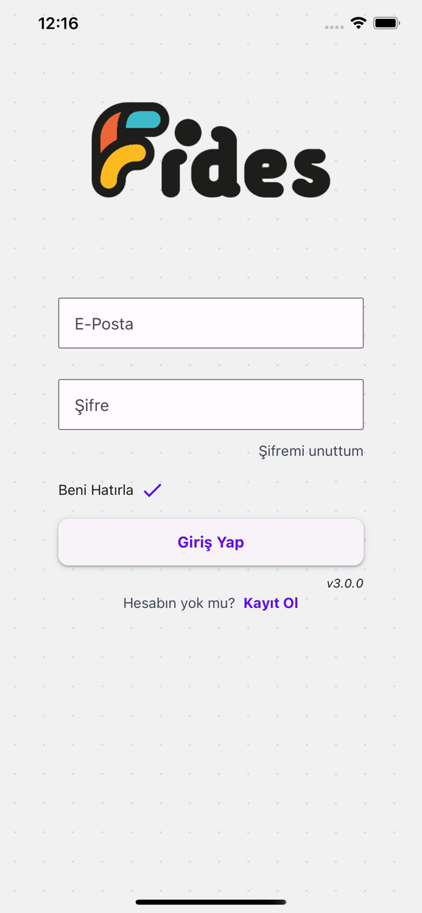Viewport: 422px width, 913px height.
Task: Tap the Hesabın yok mu? text
Action: [x=179, y=603]
